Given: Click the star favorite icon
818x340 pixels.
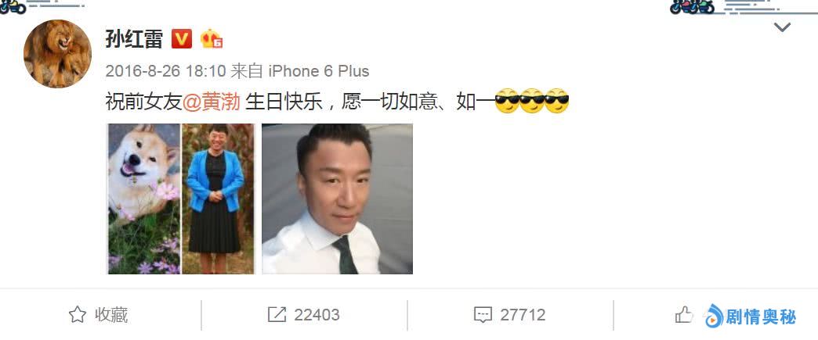Looking at the screenshot, I should (78, 314).
